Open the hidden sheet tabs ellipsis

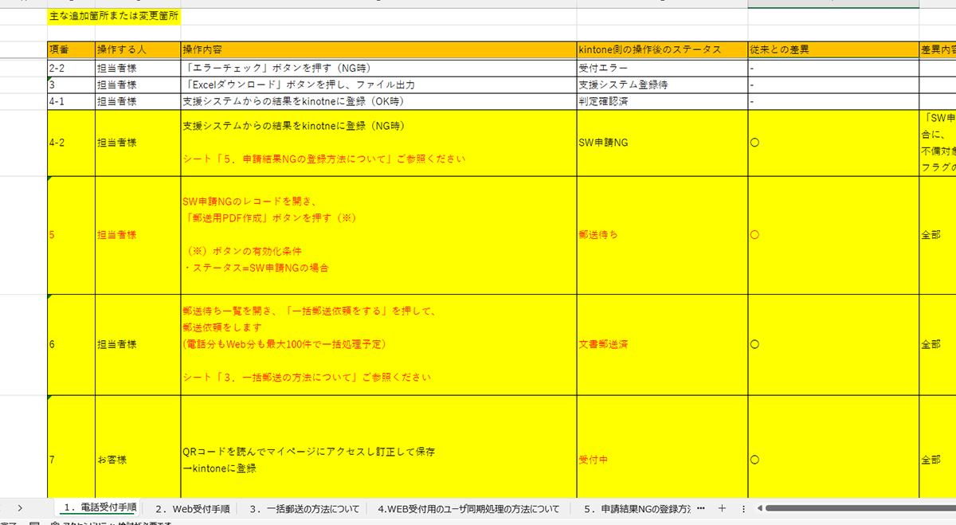pyautogui.click(x=701, y=507)
